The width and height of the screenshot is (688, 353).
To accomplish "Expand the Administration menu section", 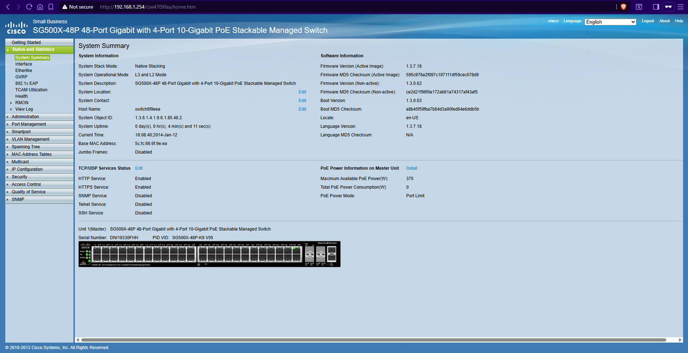I will (39, 116).
